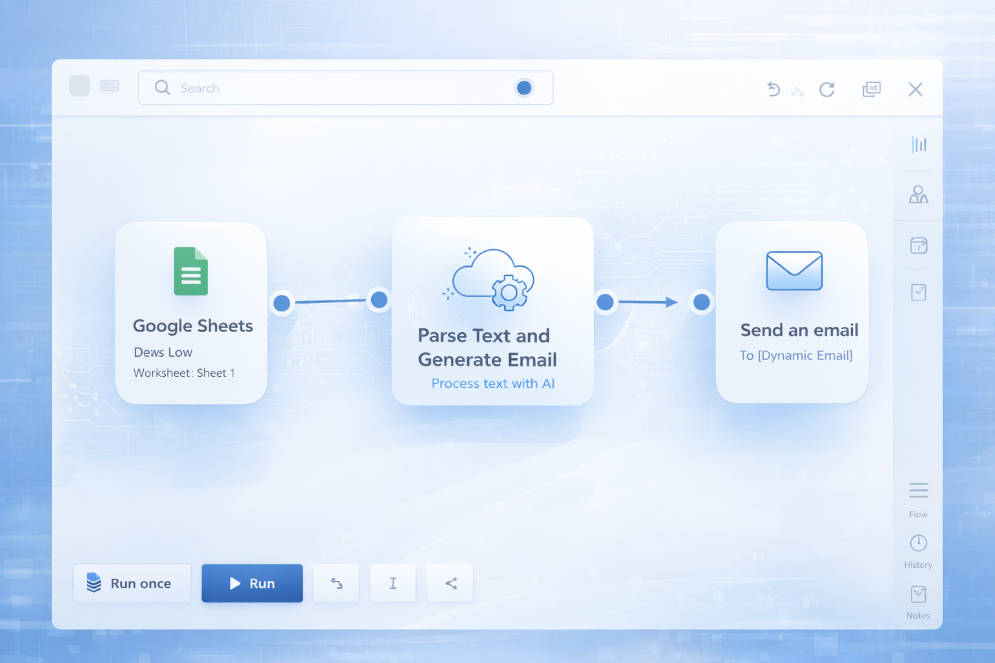This screenshot has width=995, height=663.
Task: Click the undo arrow in the top toolbar
Action: 773,89
